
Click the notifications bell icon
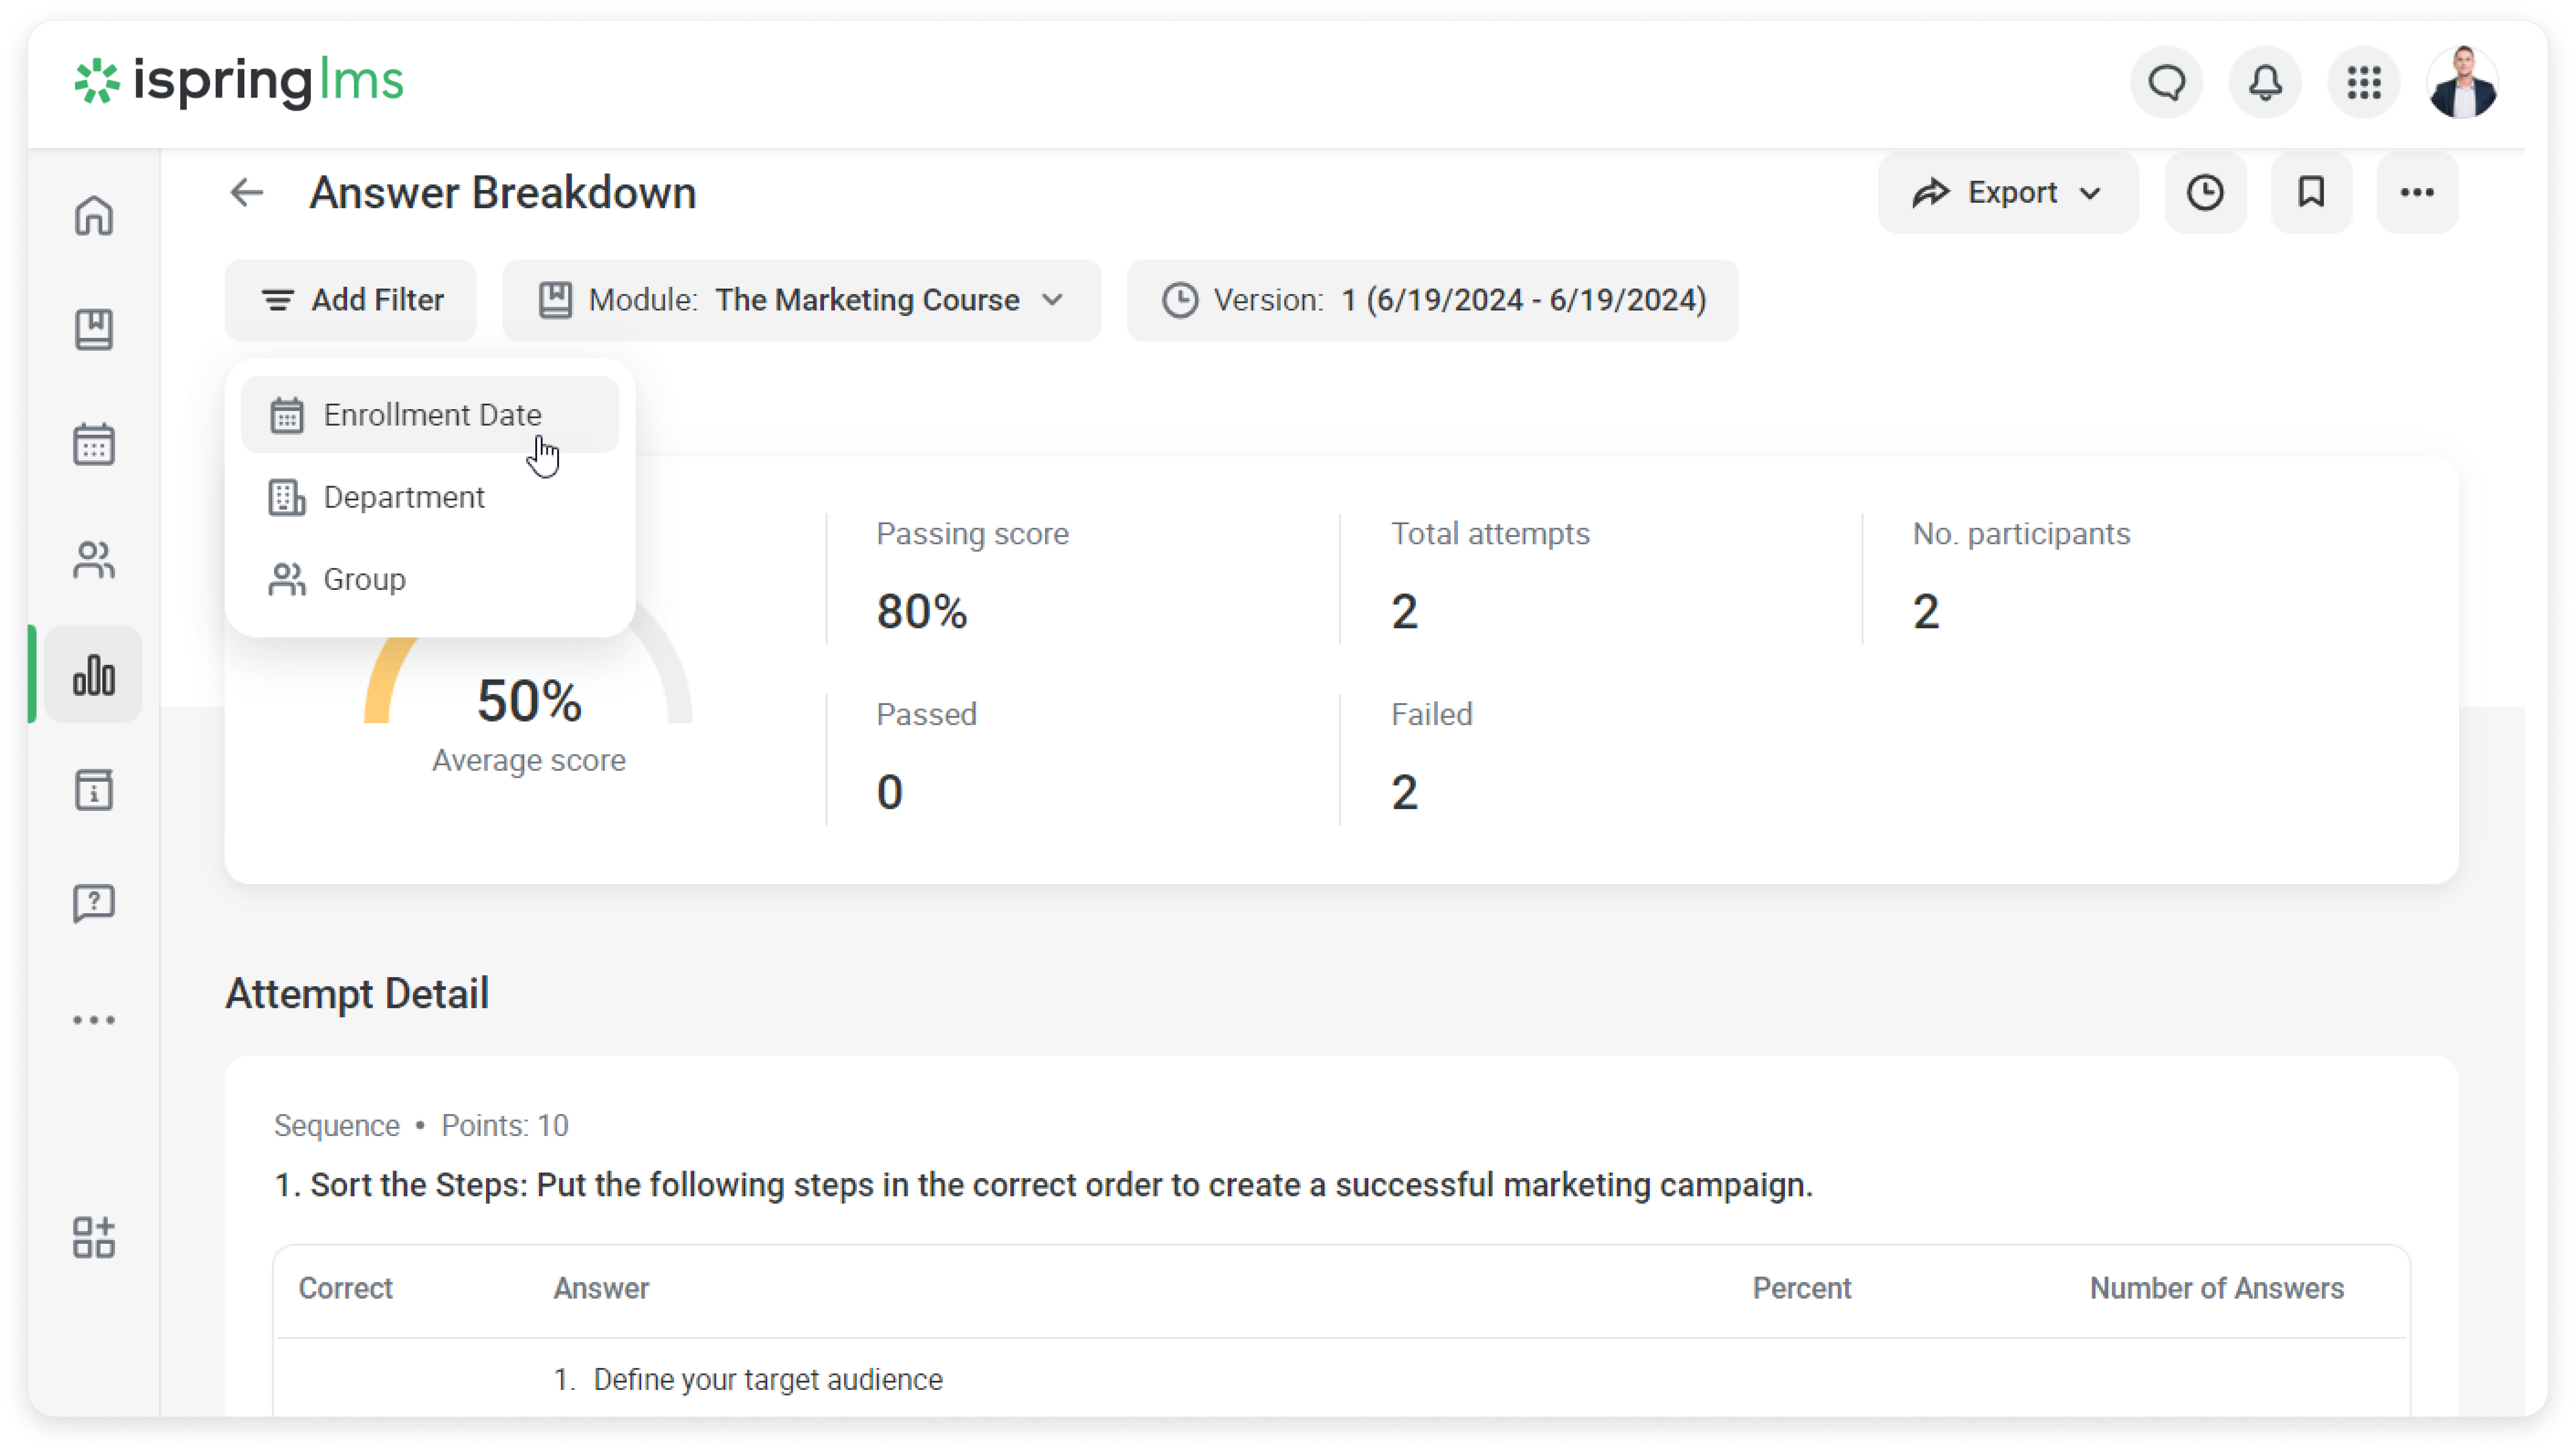click(2265, 83)
